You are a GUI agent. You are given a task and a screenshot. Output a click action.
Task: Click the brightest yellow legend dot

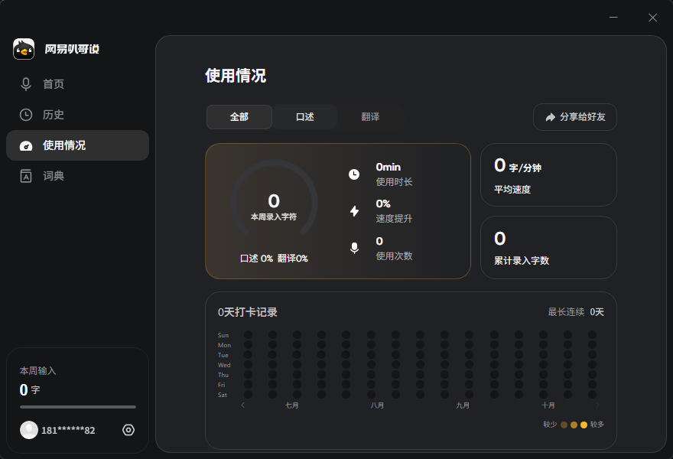pyautogui.click(x=584, y=425)
